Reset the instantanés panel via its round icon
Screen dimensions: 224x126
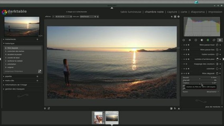click(x=37, y=39)
